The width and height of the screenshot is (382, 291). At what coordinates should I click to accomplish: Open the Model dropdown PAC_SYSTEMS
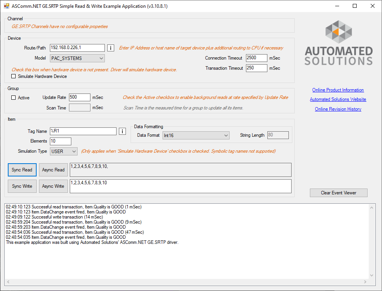point(77,58)
